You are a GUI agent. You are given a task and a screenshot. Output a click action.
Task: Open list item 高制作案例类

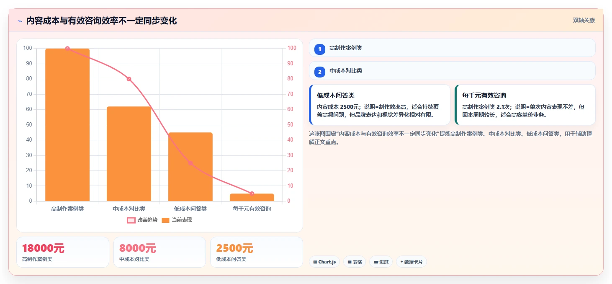(452, 48)
